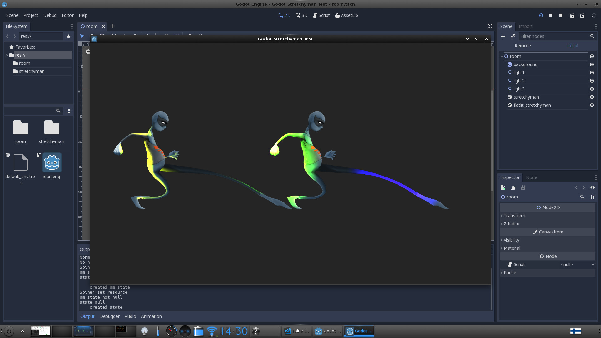Image resolution: width=601 pixels, height=338 pixels.
Task: Switch to the Node tab in the Inspector
Action: pos(531,177)
